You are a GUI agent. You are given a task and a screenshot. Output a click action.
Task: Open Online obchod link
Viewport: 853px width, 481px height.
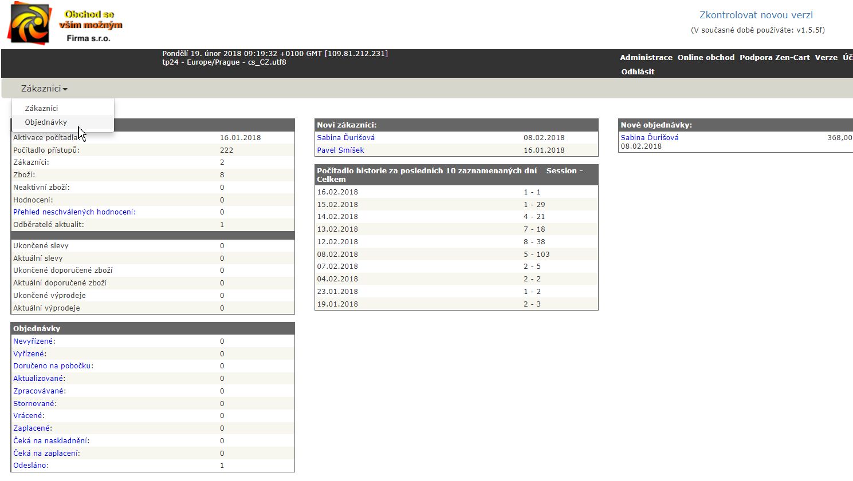coord(706,57)
